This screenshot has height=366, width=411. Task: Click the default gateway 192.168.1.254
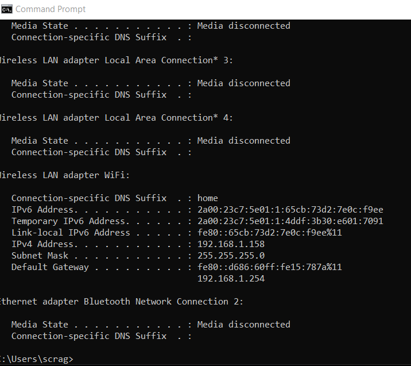click(231, 279)
